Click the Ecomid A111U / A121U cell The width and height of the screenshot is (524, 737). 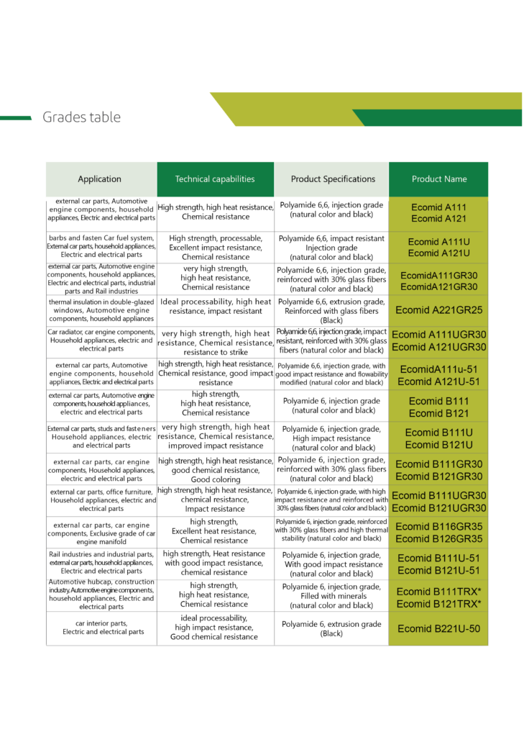click(x=438, y=248)
